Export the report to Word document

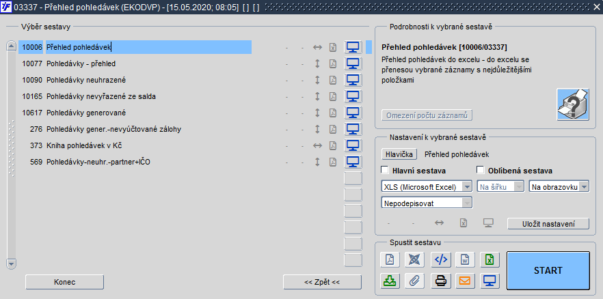[x=465, y=260]
